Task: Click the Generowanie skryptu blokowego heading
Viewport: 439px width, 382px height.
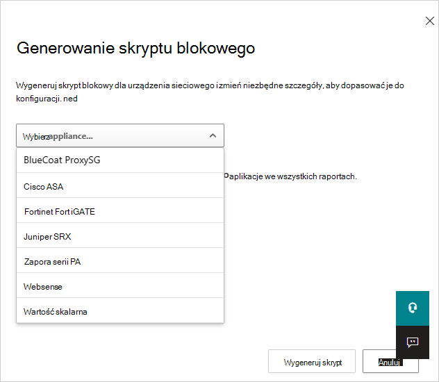Action: point(135,48)
